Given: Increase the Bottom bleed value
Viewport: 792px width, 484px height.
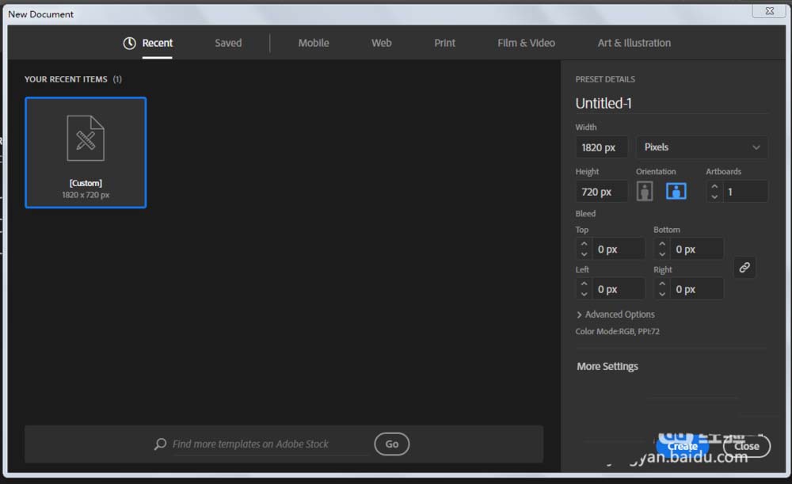Looking at the screenshot, I should coord(662,244).
